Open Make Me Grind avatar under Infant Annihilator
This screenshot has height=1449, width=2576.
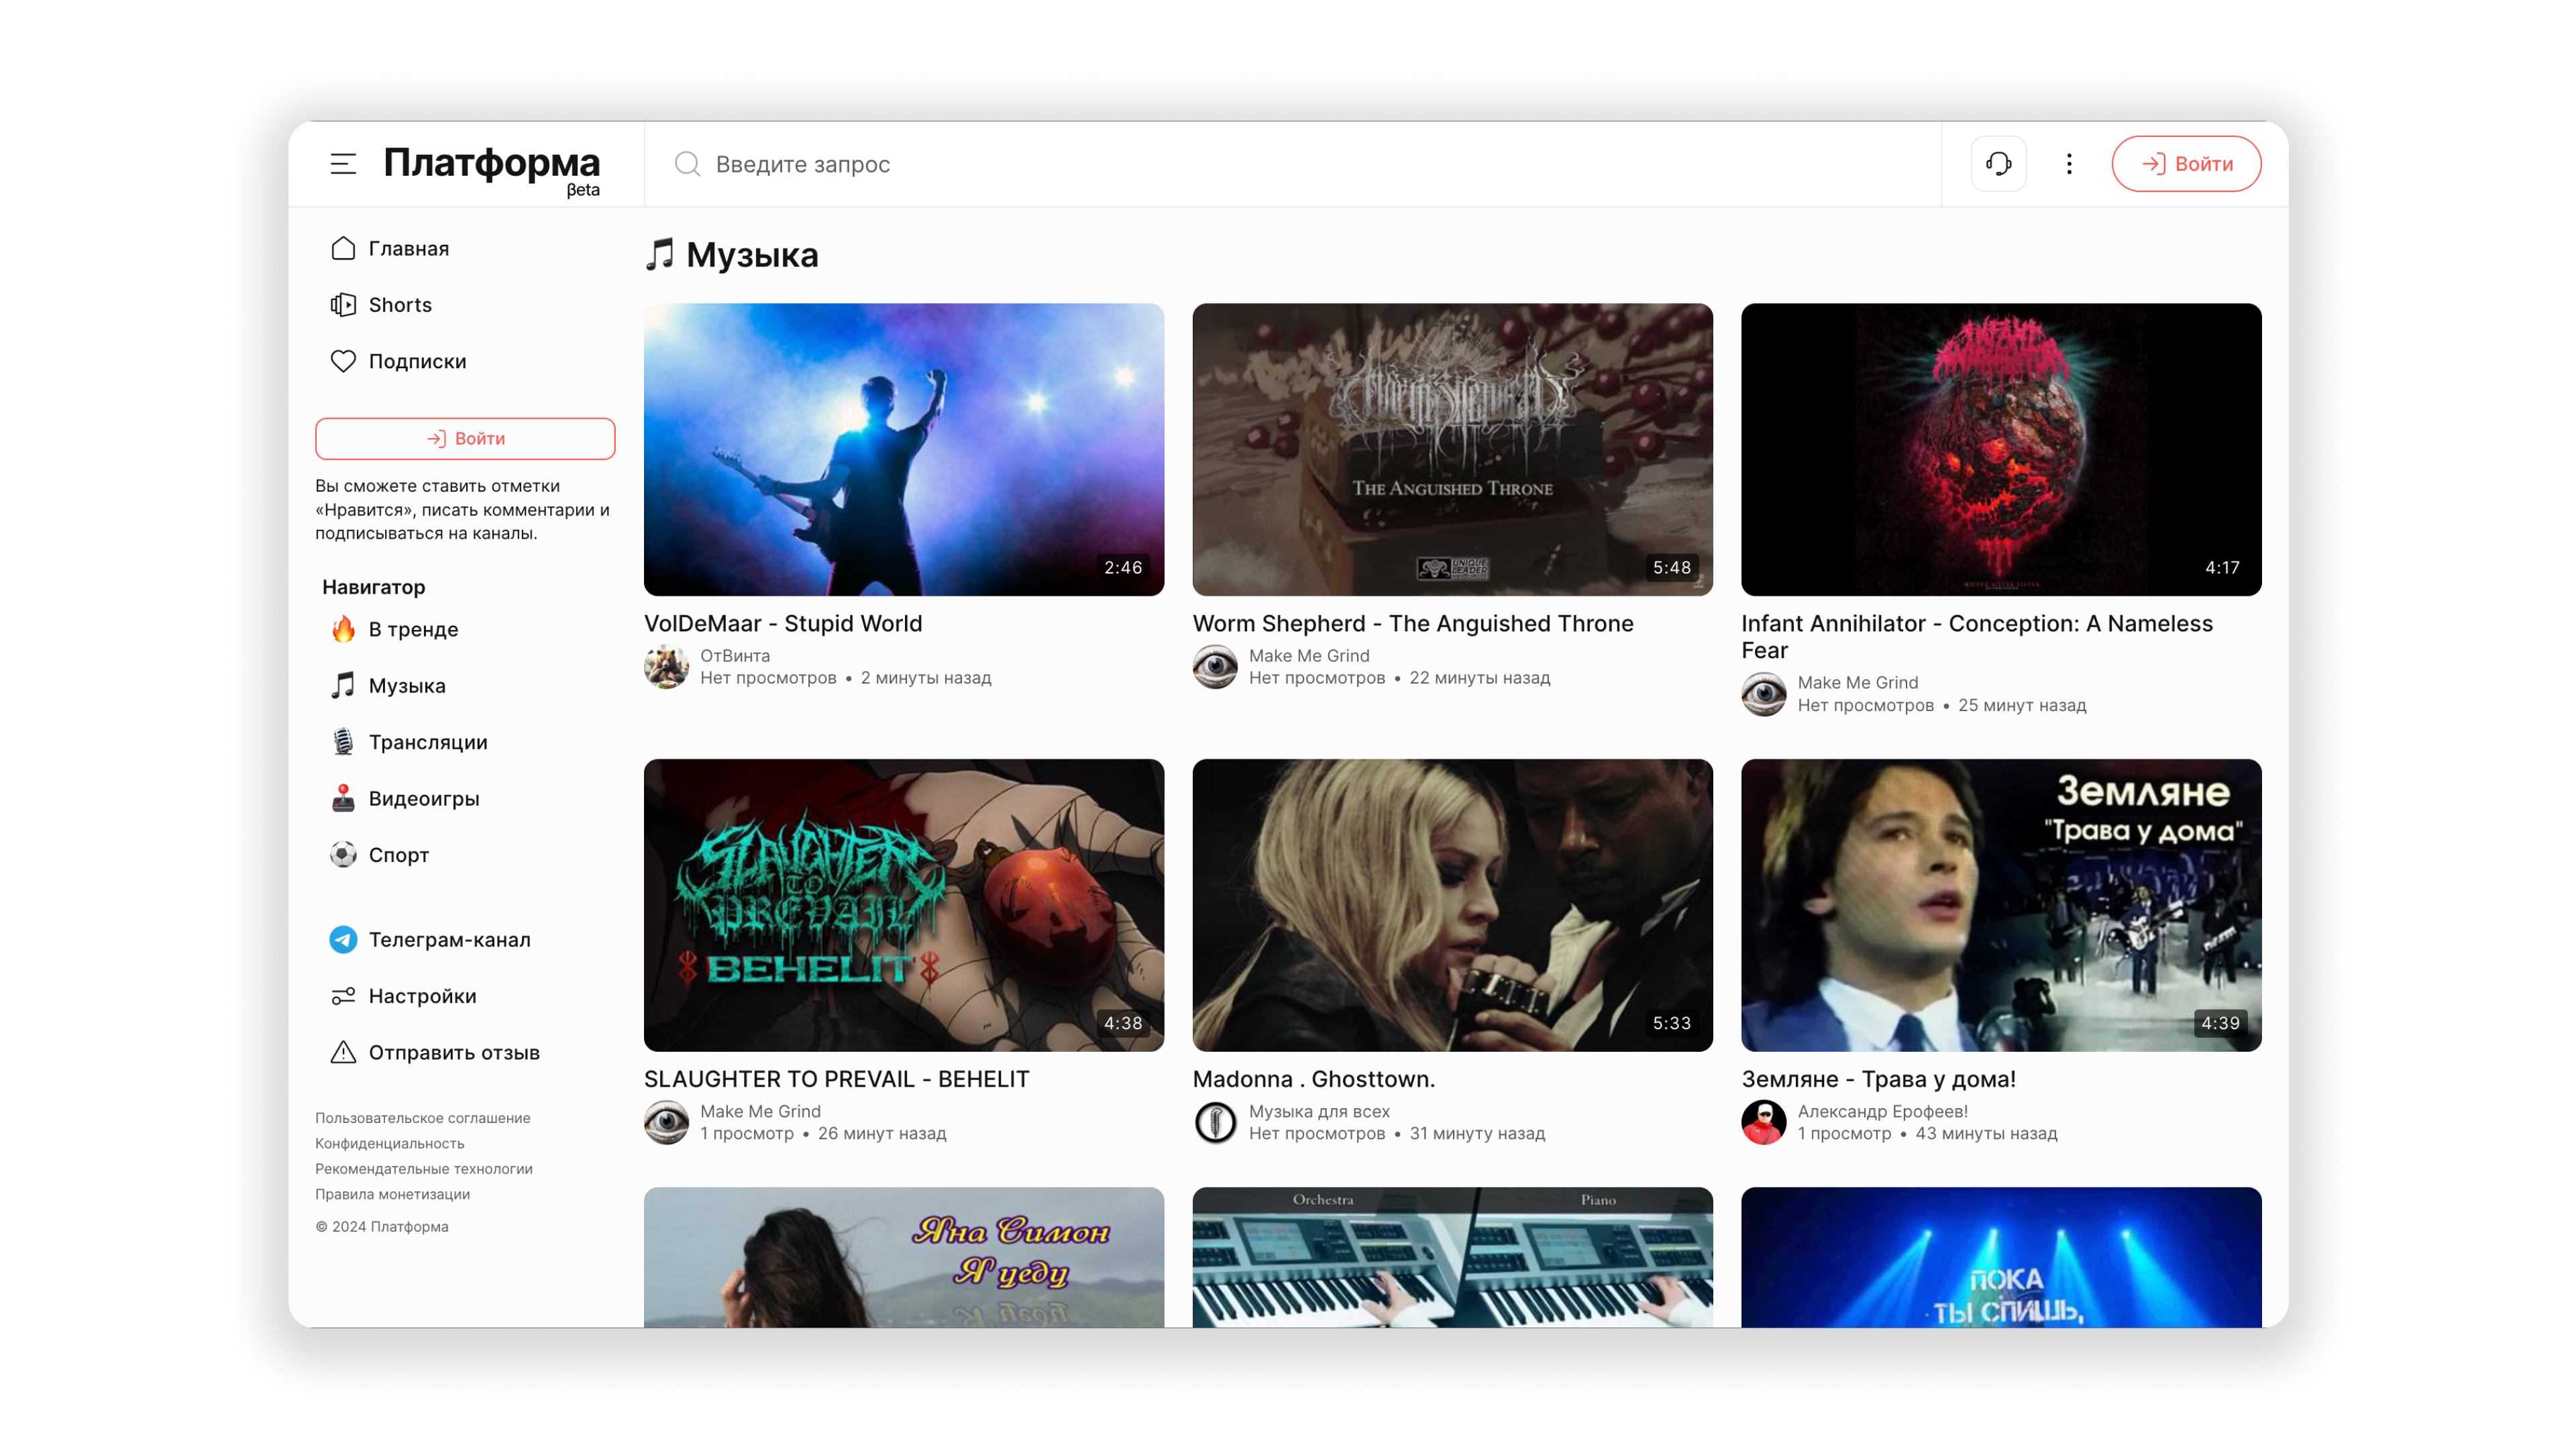tap(1764, 694)
